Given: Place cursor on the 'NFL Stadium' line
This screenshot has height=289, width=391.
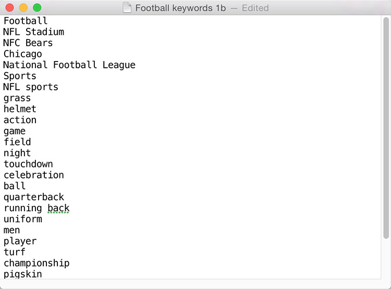Looking at the screenshot, I should (33, 32).
